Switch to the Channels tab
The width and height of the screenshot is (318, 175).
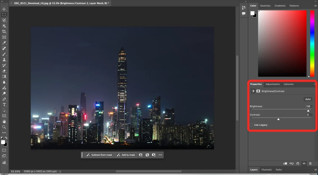[267, 170]
